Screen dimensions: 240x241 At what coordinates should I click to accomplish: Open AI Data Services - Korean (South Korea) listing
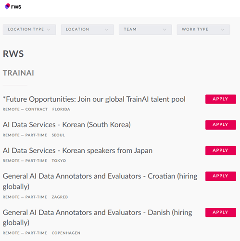67,125
